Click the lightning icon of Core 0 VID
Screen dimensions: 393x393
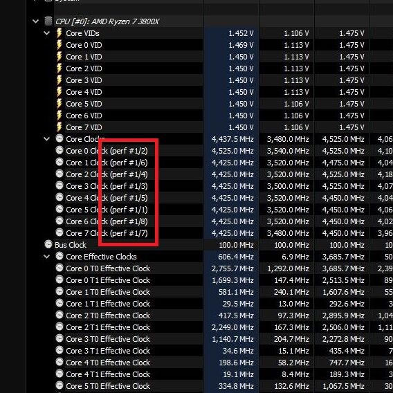(59, 45)
